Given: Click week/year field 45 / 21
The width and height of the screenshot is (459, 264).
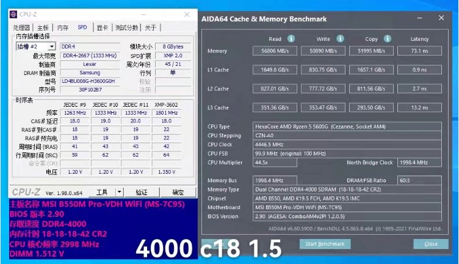Looking at the screenshot, I should point(173,64).
